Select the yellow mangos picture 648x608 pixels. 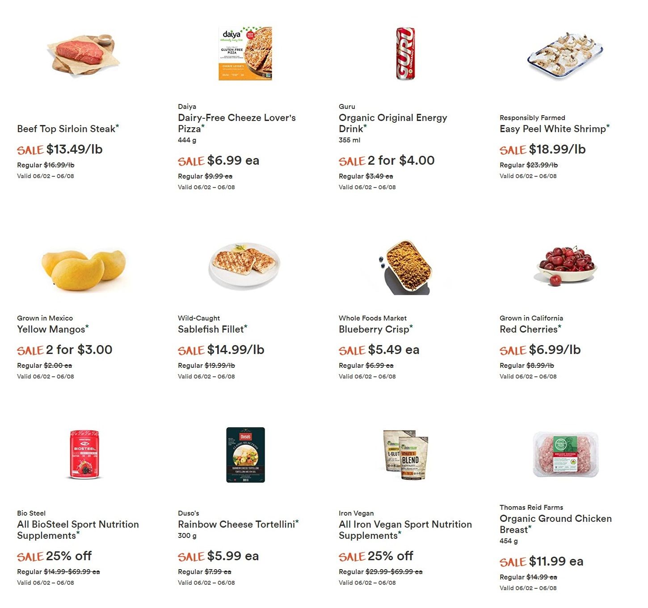84,270
